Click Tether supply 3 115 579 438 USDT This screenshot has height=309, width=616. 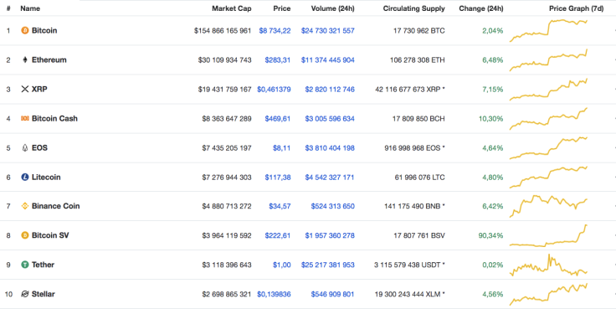[x=410, y=265]
